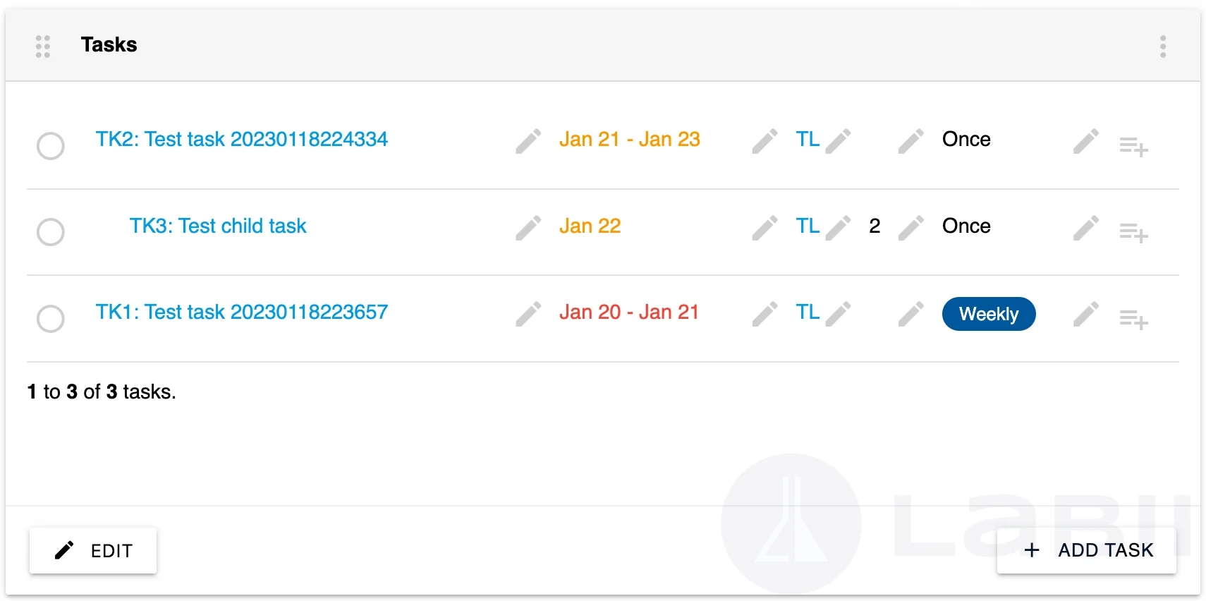This screenshot has height=601, width=1206.
Task: Add a subtask via TK2 row list-plus icon
Action: (x=1133, y=147)
